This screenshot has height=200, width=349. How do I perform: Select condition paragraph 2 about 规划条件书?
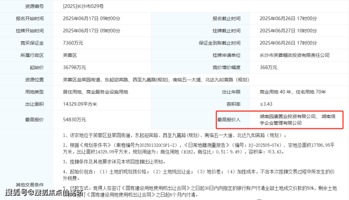point(199,148)
